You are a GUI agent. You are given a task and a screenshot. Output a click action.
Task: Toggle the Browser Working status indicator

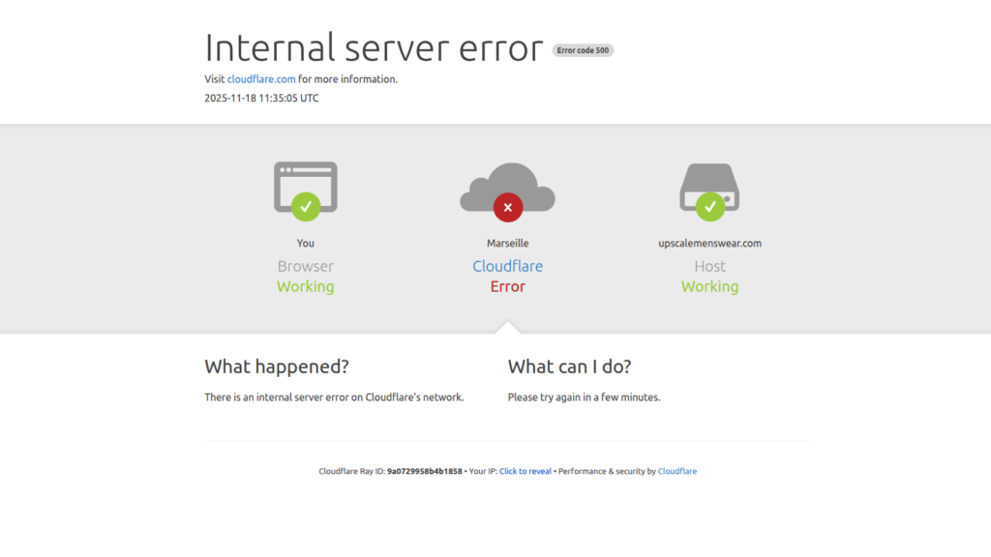(306, 286)
